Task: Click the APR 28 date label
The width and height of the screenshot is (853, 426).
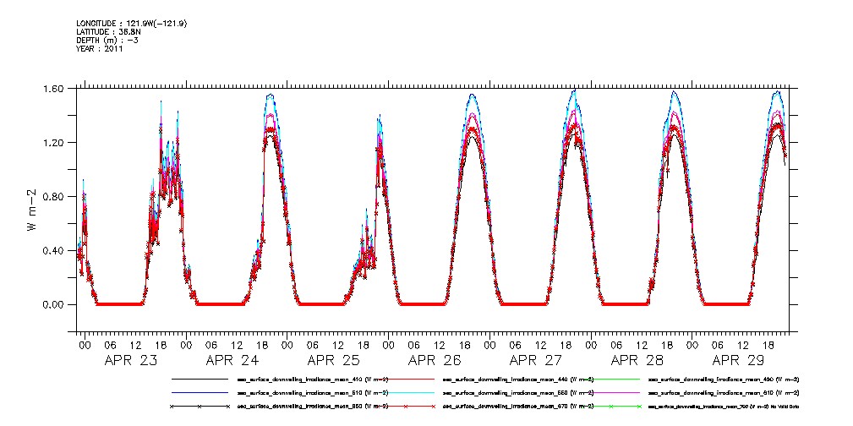Action: [637, 360]
